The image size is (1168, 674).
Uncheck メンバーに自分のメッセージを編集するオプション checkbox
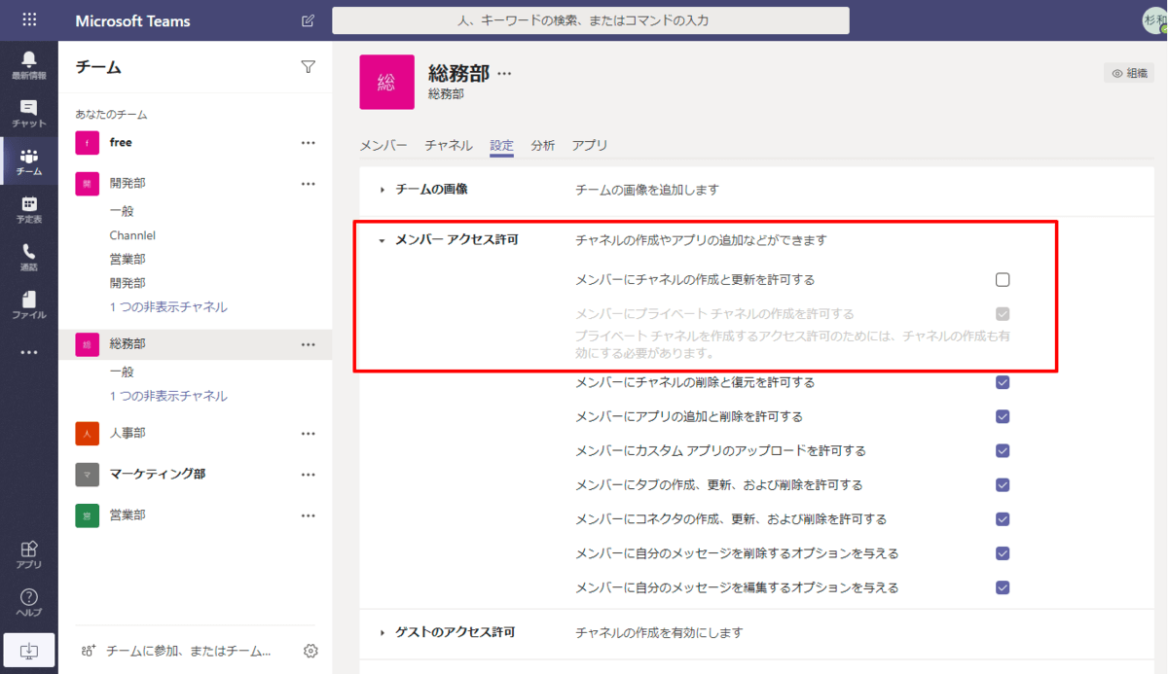click(x=1003, y=587)
